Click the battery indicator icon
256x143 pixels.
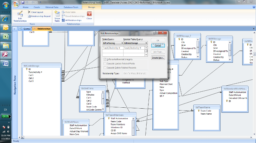[x=6, y=117]
